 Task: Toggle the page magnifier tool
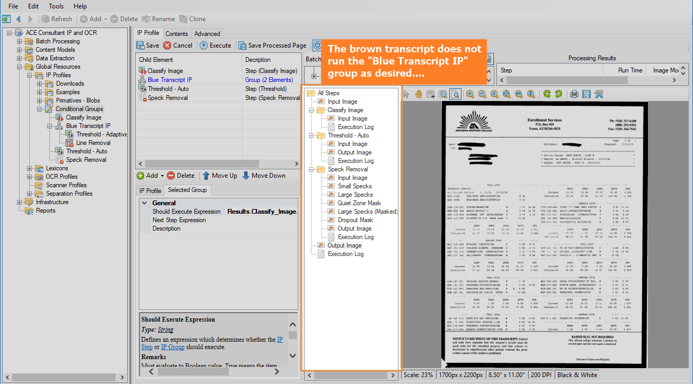(x=455, y=94)
